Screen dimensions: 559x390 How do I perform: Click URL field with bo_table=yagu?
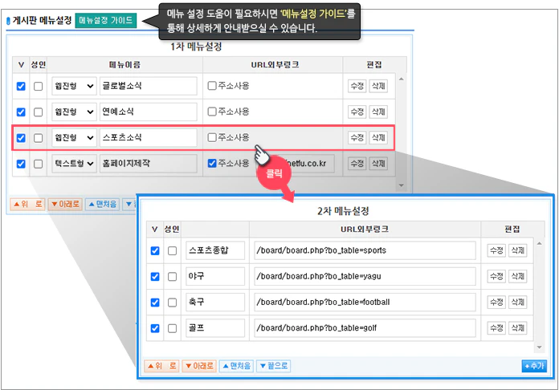[365, 276]
